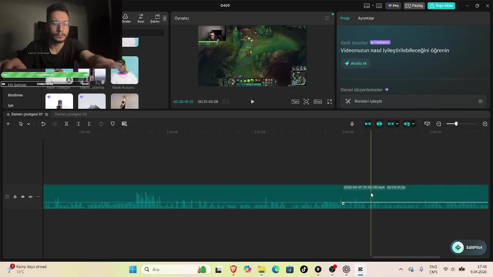The height and width of the screenshot is (277, 493).
Task: Open the preview axis options dropdown arrow
Action: [x=413, y=124]
